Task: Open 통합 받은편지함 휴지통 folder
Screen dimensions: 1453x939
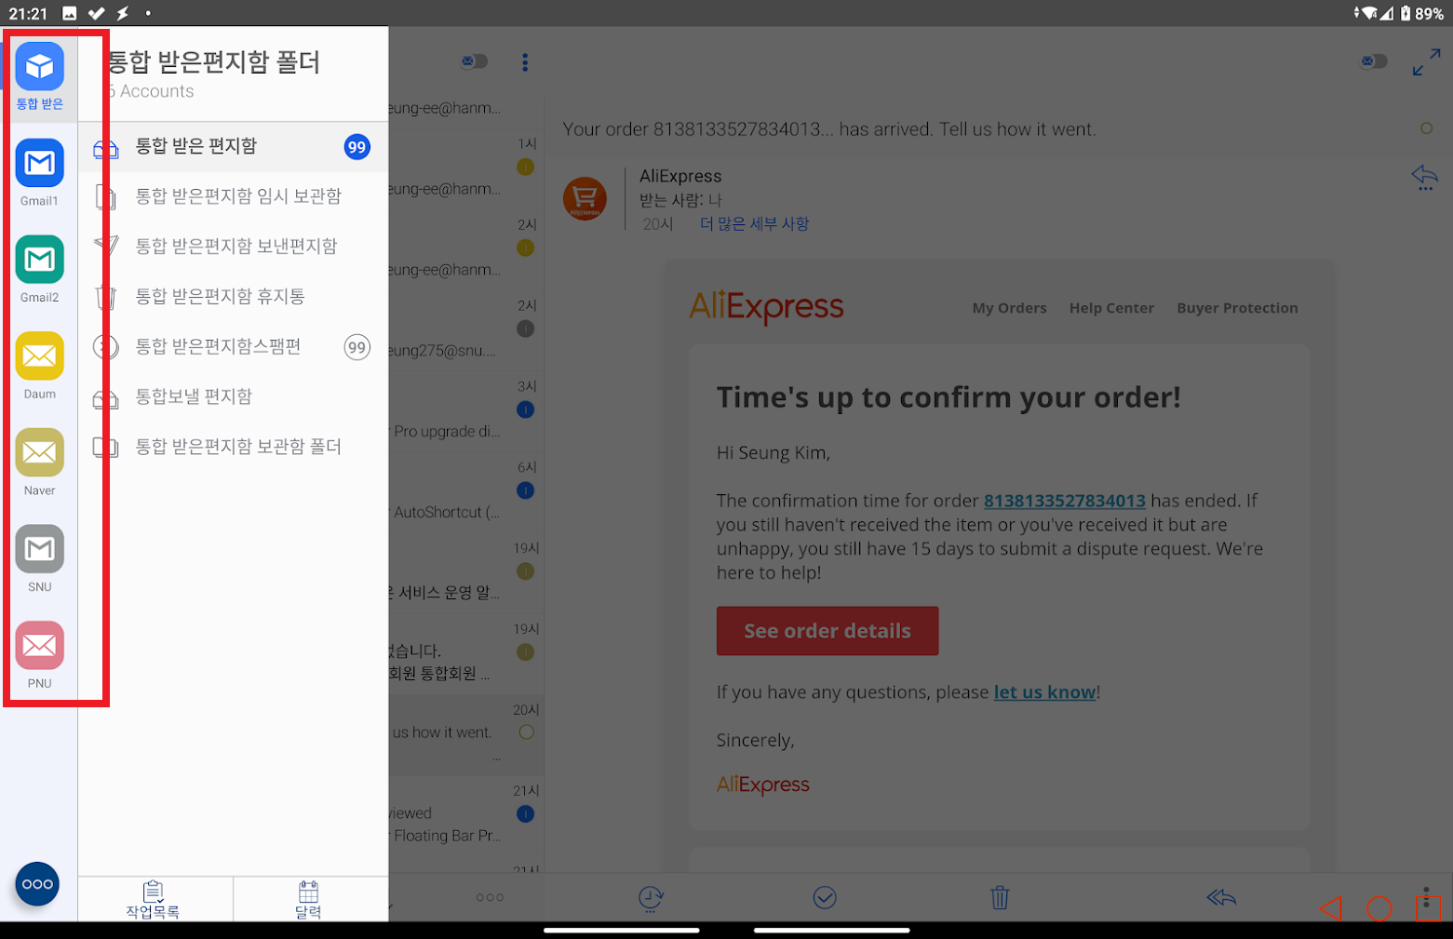Action: tap(233, 297)
